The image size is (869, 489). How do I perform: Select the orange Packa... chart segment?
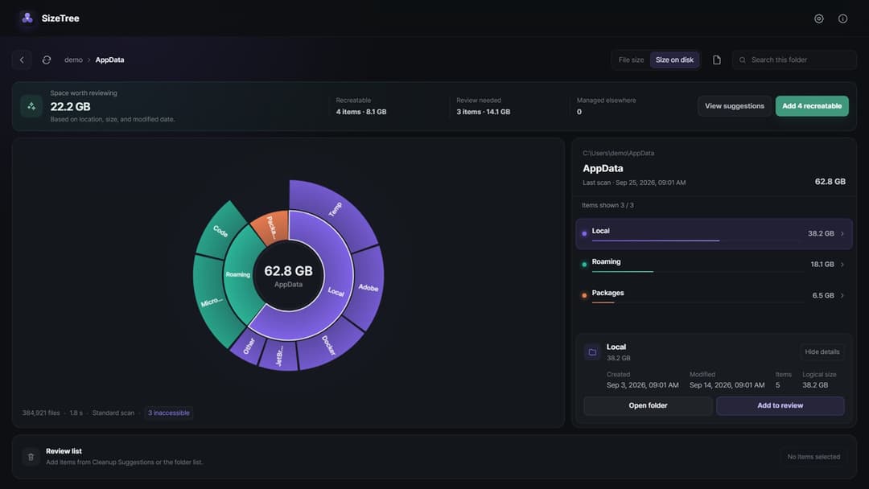pyautogui.click(x=271, y=226)
